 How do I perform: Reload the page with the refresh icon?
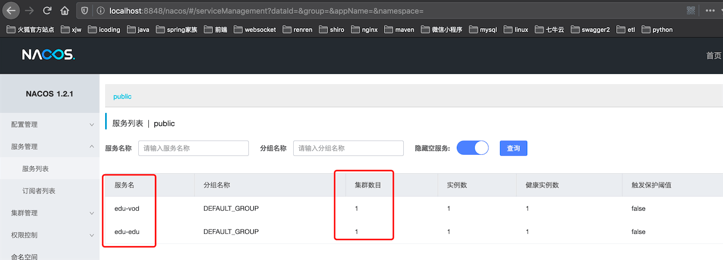(48, 11)
